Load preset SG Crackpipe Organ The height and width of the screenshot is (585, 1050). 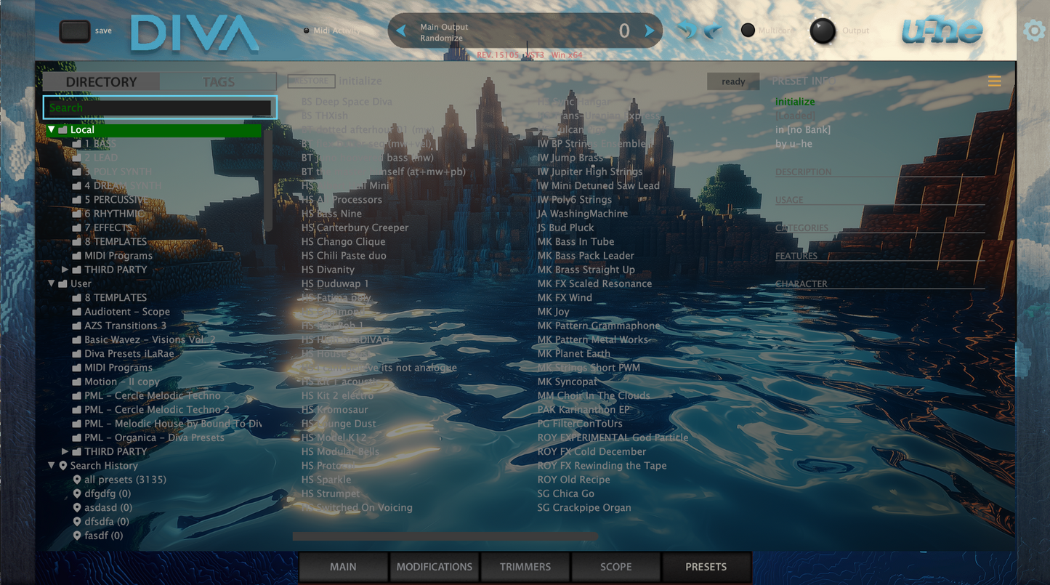point(584,507)
